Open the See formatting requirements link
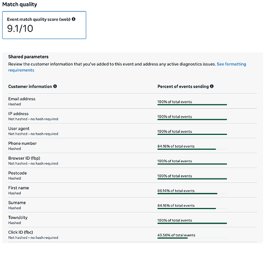Image resolution: width=273 pixels, height=262 pixels. click(x=127, y=67)
